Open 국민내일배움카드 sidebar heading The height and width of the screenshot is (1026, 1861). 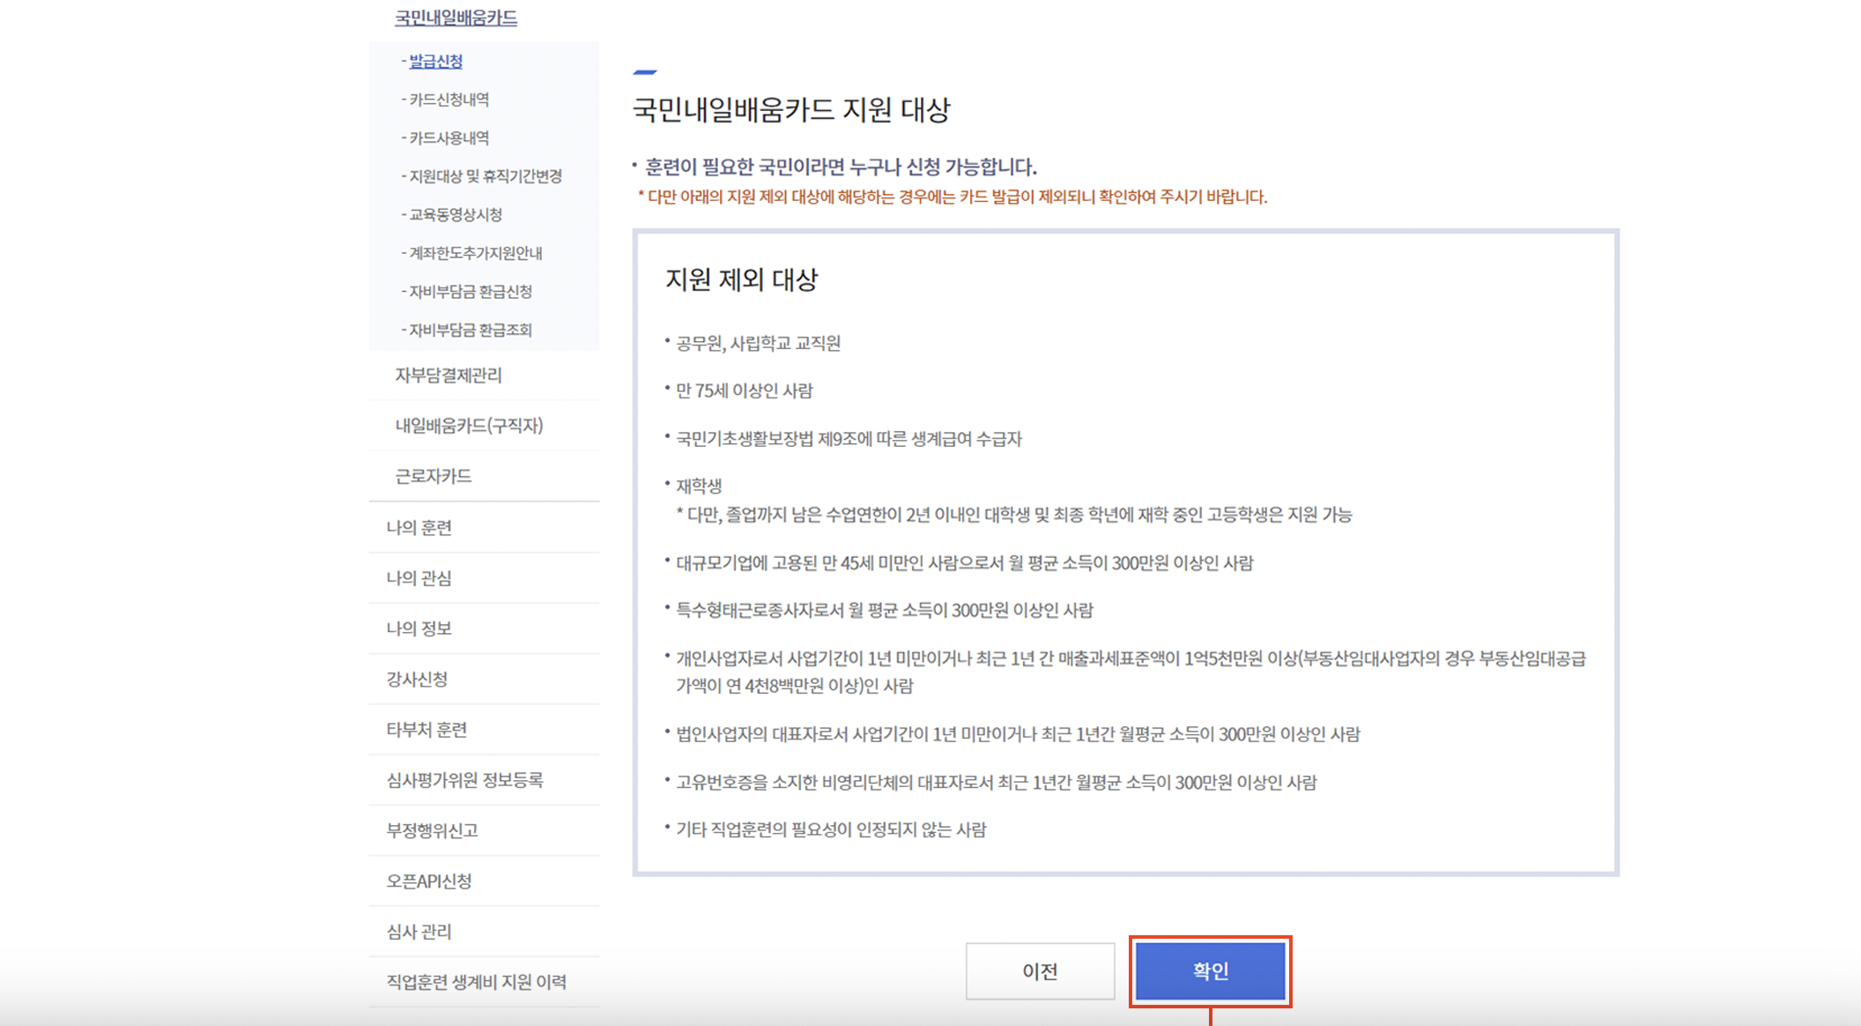pyautogui.click(x=456, y=18)
